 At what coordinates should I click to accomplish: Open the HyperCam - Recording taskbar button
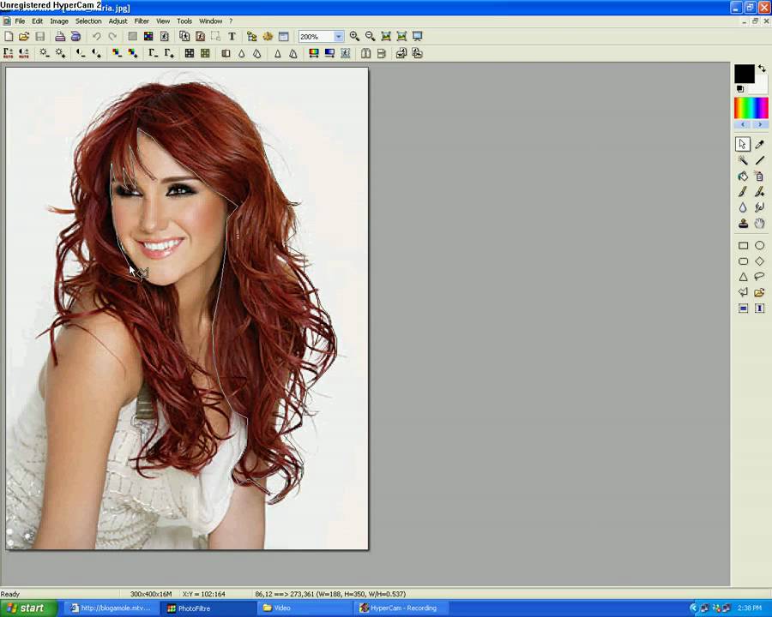[400, 608]
